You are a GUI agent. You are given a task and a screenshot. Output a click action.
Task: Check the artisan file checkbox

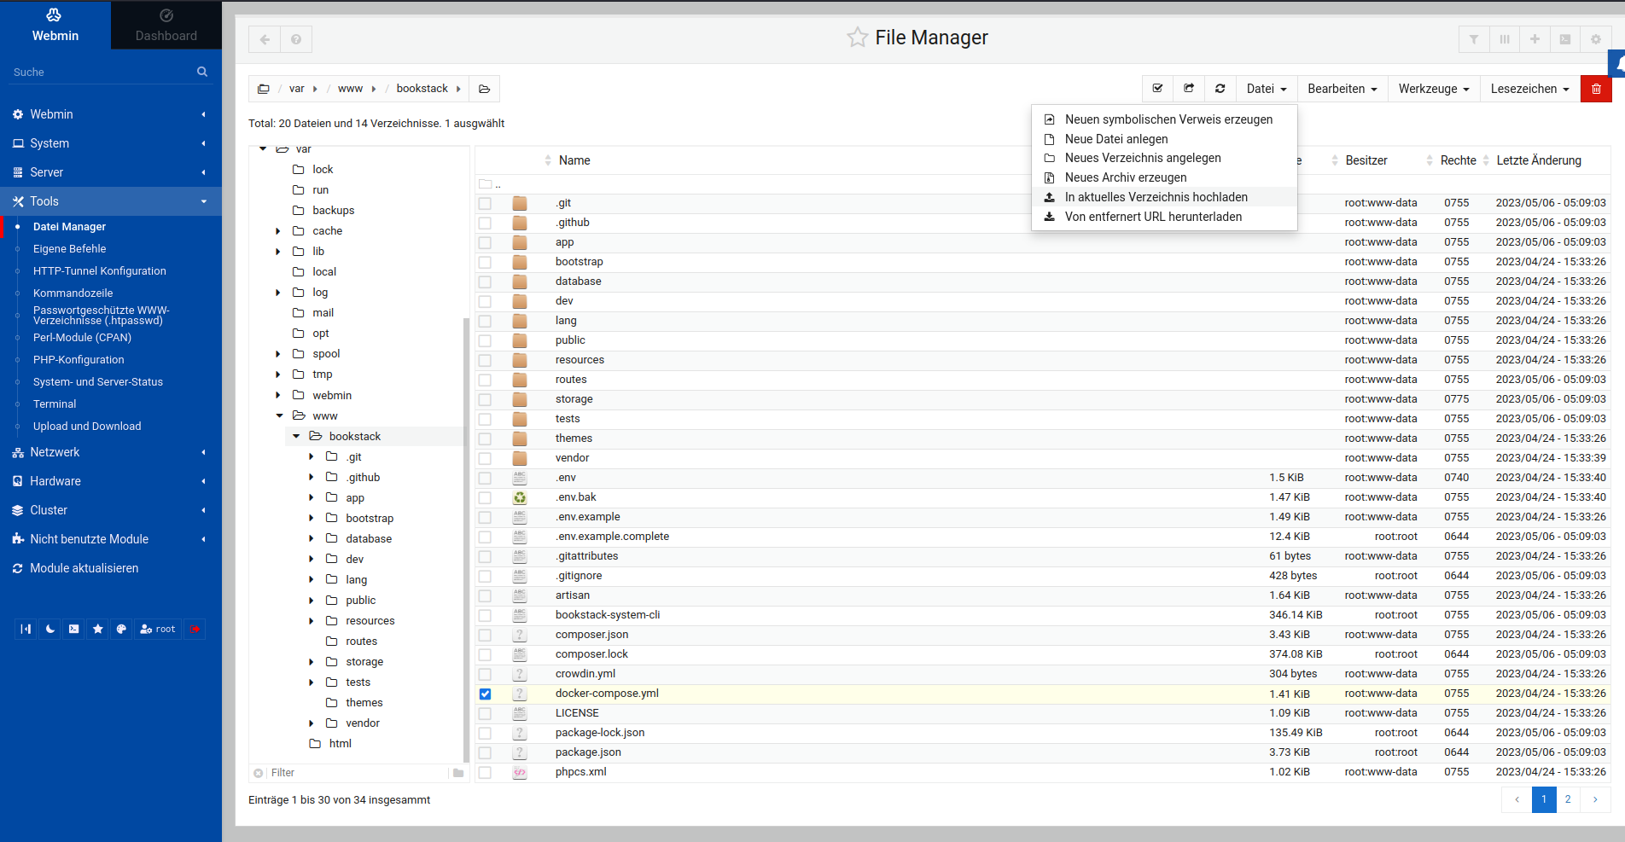485,595
